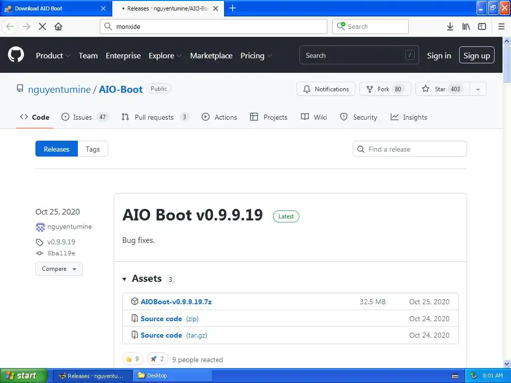Click the browser forward arrow
This screenshot has width=511, height=383.
click(x=26, y=26)
